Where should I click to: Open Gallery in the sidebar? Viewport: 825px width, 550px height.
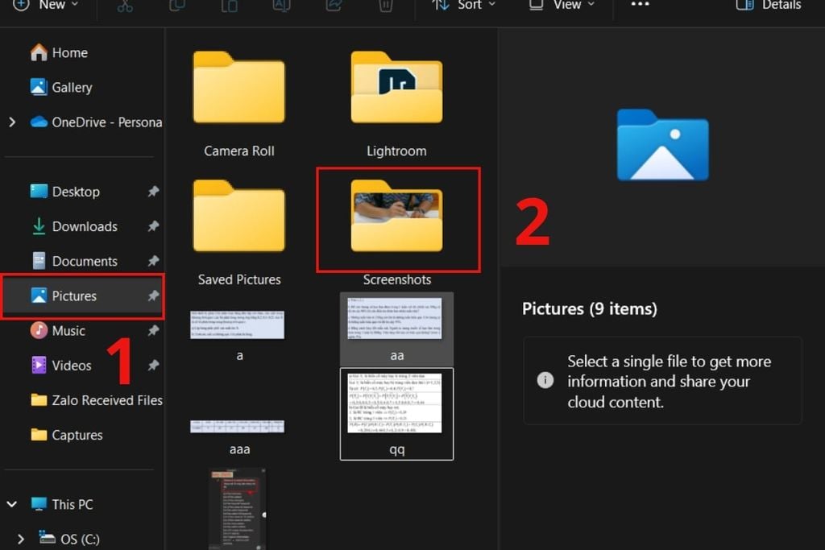(x=61, y=87)
